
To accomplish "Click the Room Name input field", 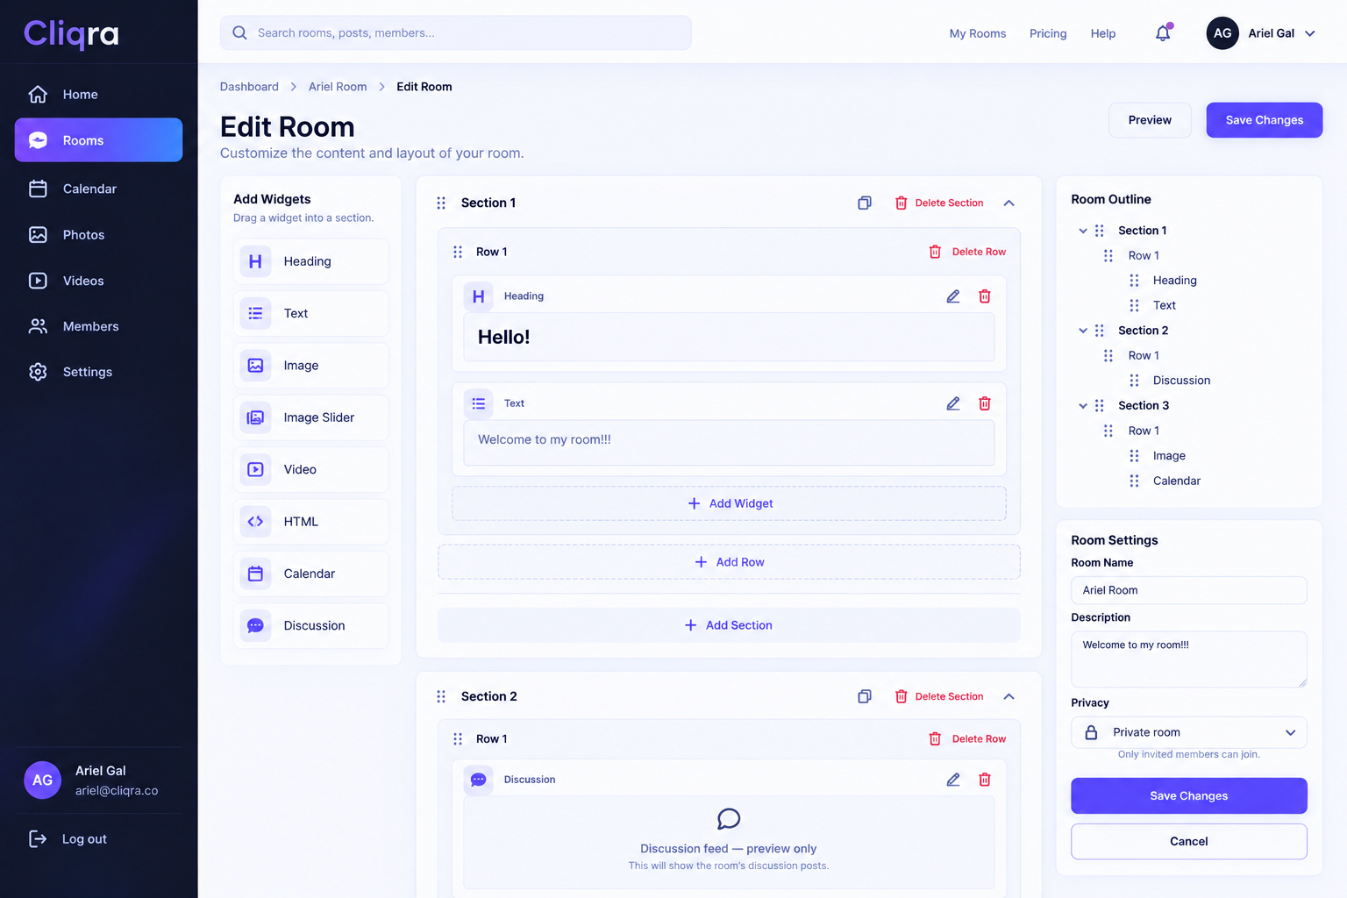I will click(1189, 590).
